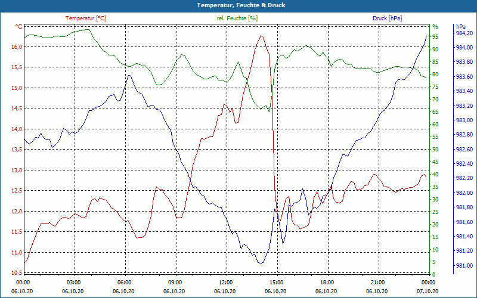Viewport: 477px width, 298px height.
Task: Click the '40' humidity axis value
Action: pyautogui.click(x=435, y=175)
